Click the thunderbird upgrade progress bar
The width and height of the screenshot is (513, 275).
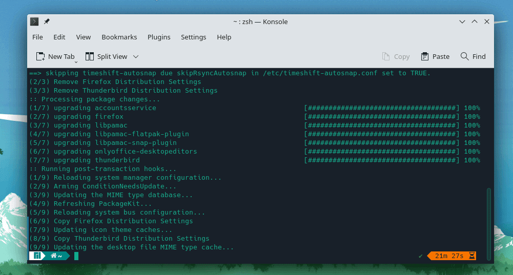coord(381,160)
